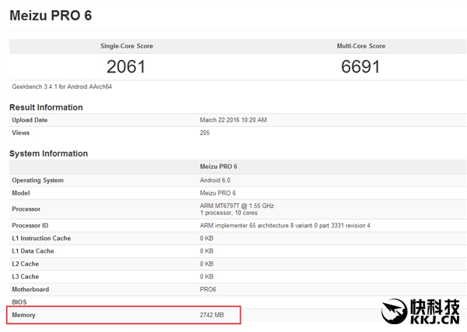Select 'Meizu PRO 6' value in Model row
The image size is (467, 332).
[x=218, y=193]
